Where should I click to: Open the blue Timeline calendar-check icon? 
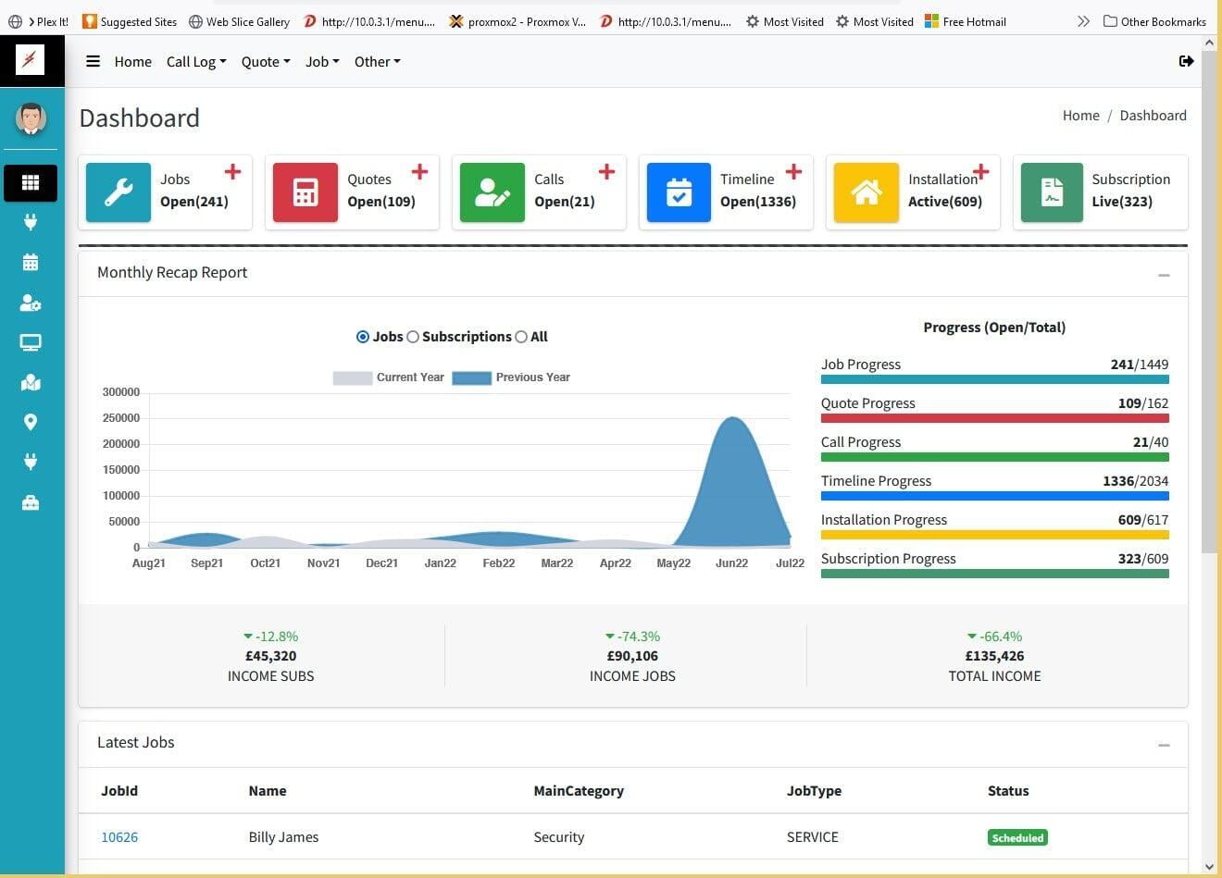[679, 192]
